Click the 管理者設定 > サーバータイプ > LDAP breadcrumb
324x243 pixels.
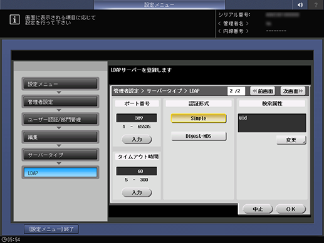157,91
